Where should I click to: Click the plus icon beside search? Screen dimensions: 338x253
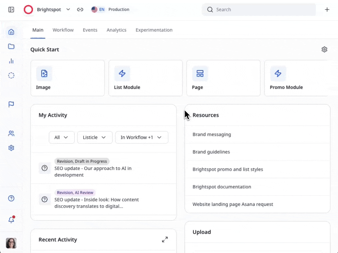click(x=327, y=10)
